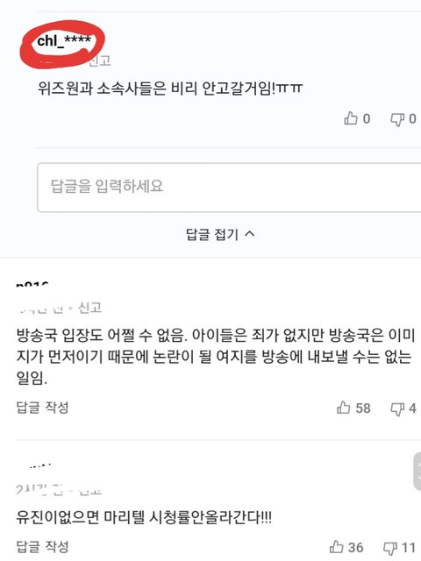Select the 위즈원과 소속사들은 reply text
Viewport: 421px width, 561px height.
(x=170, y=88)
